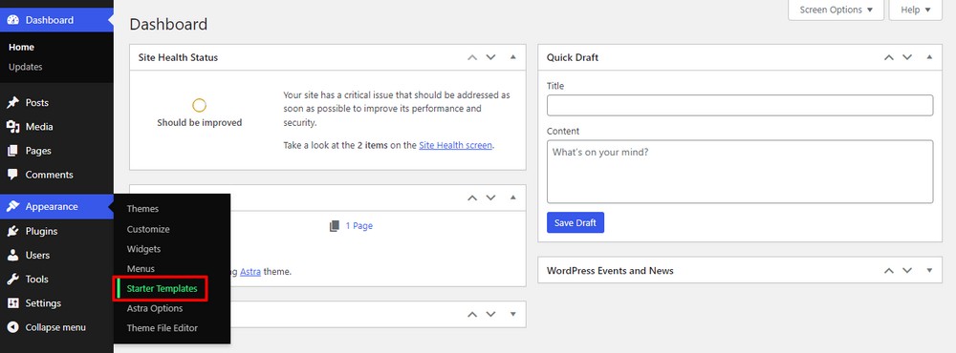Open the Tools menu label
This screenshot has height=353, width=956.
click(36, 280)
